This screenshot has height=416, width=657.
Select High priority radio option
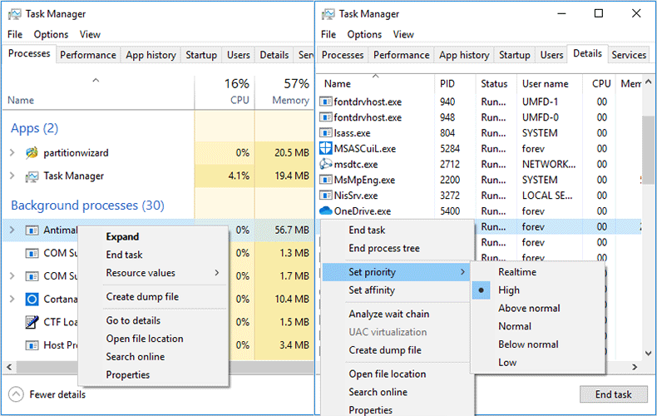click(x=481, y=290)
